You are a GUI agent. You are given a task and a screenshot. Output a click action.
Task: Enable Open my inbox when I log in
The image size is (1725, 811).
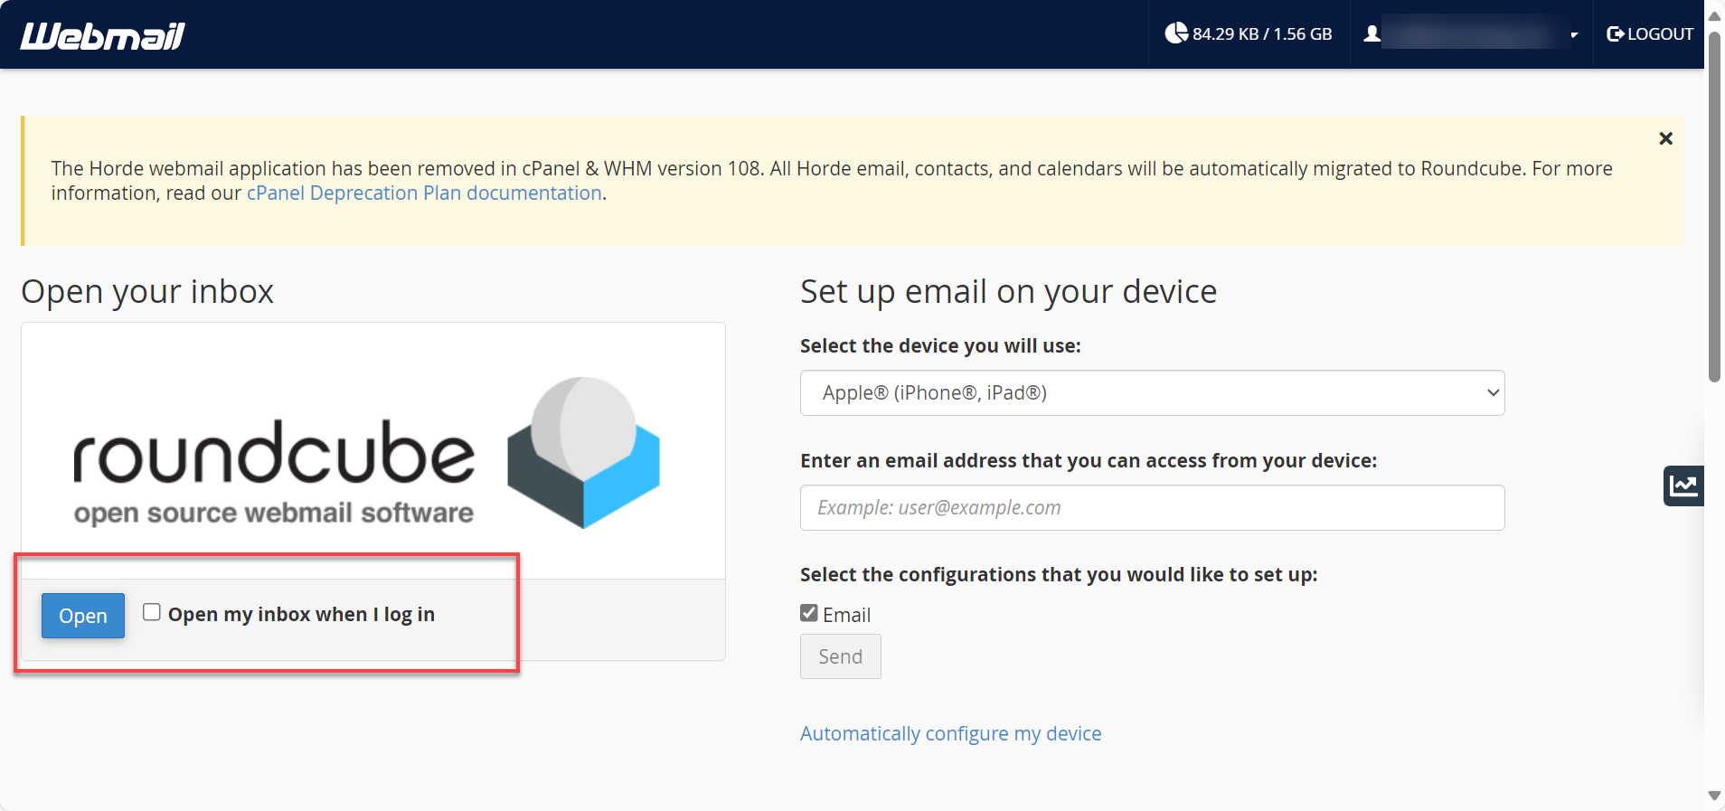point(152,613)
